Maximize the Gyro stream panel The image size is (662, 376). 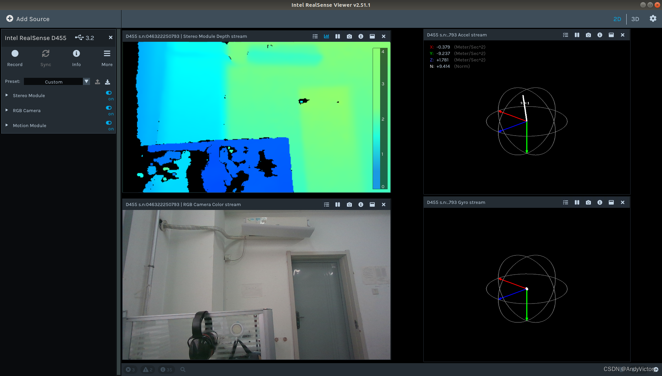tap(611, 202)
